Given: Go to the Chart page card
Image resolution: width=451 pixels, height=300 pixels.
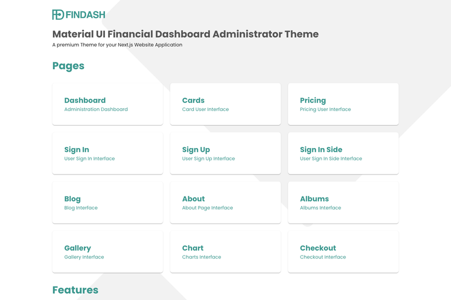Looking at the screenshot, I should tap(225, 252).
